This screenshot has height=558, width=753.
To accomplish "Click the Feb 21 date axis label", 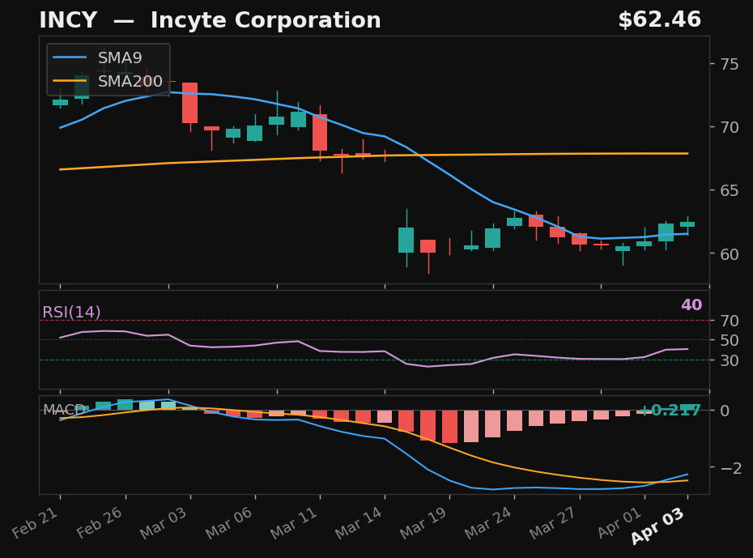I will 36,522.
